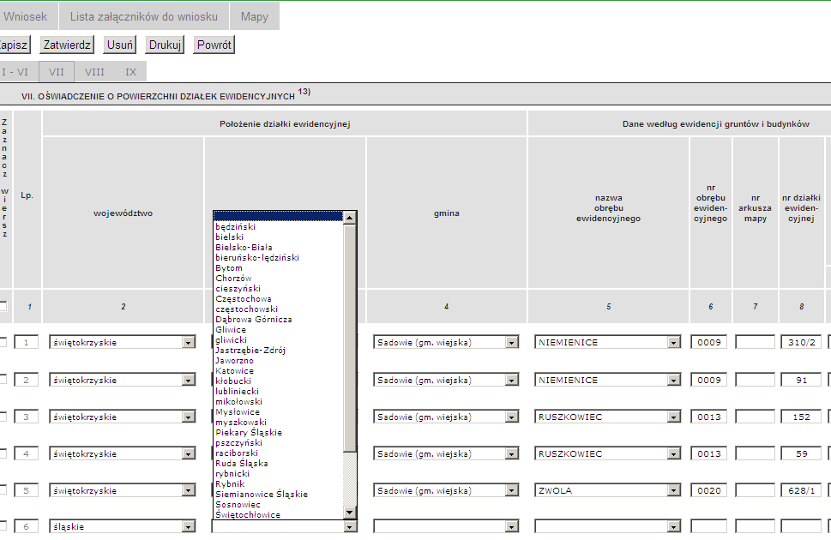Open gmina dropdown in row 1
The width and height of the screenshot is (831, 540).
446,342
